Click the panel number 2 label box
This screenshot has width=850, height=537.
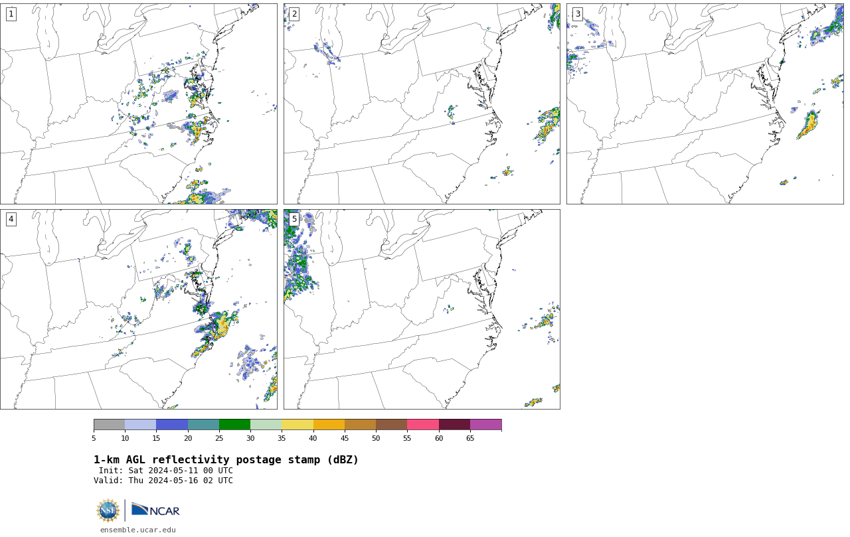(294, 14)
